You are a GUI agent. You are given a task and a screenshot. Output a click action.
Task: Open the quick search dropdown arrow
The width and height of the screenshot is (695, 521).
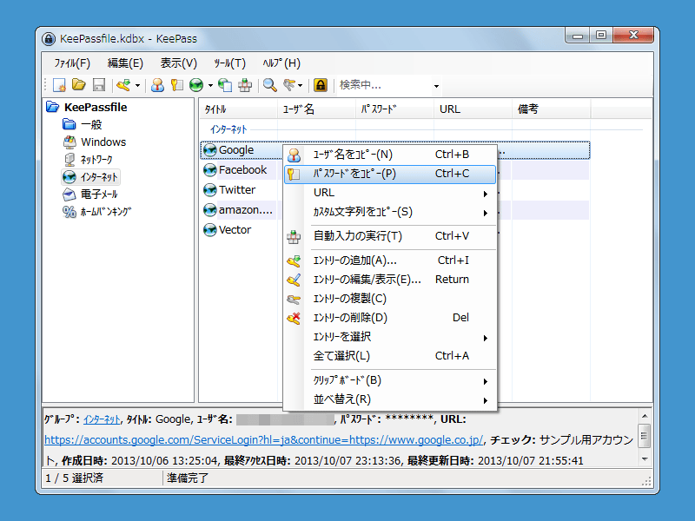437,85
